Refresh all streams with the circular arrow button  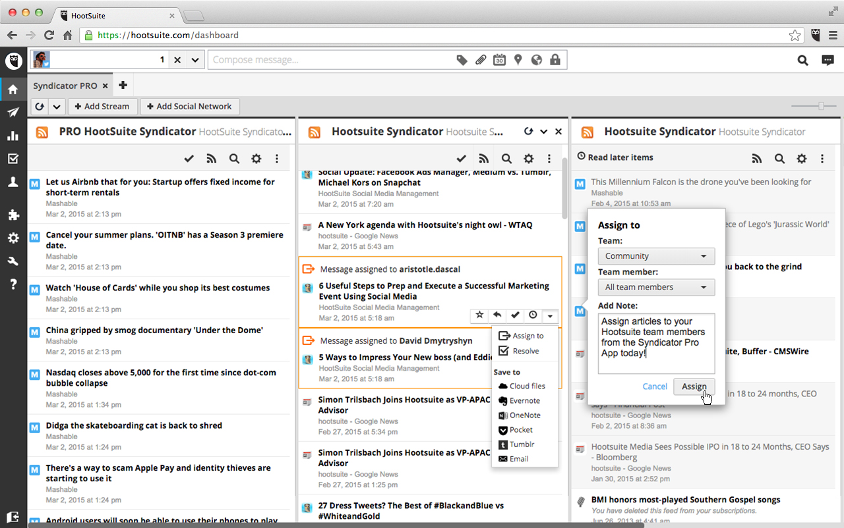(x=40, y=107)
